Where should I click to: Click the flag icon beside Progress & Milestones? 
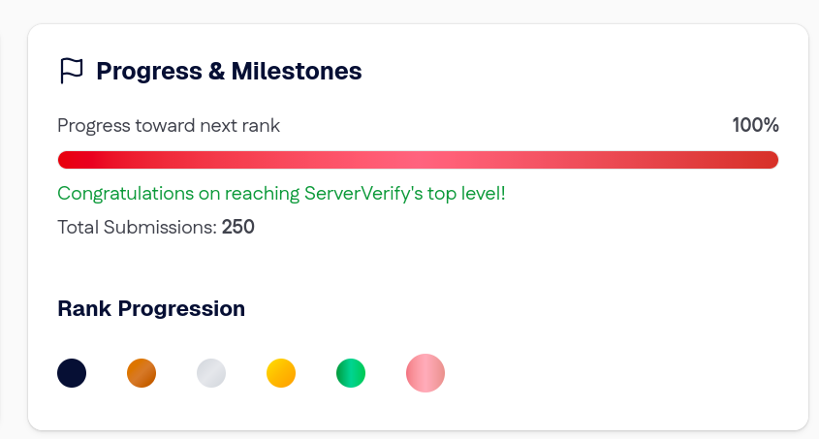pyautogui.click(x=72, y=71)
